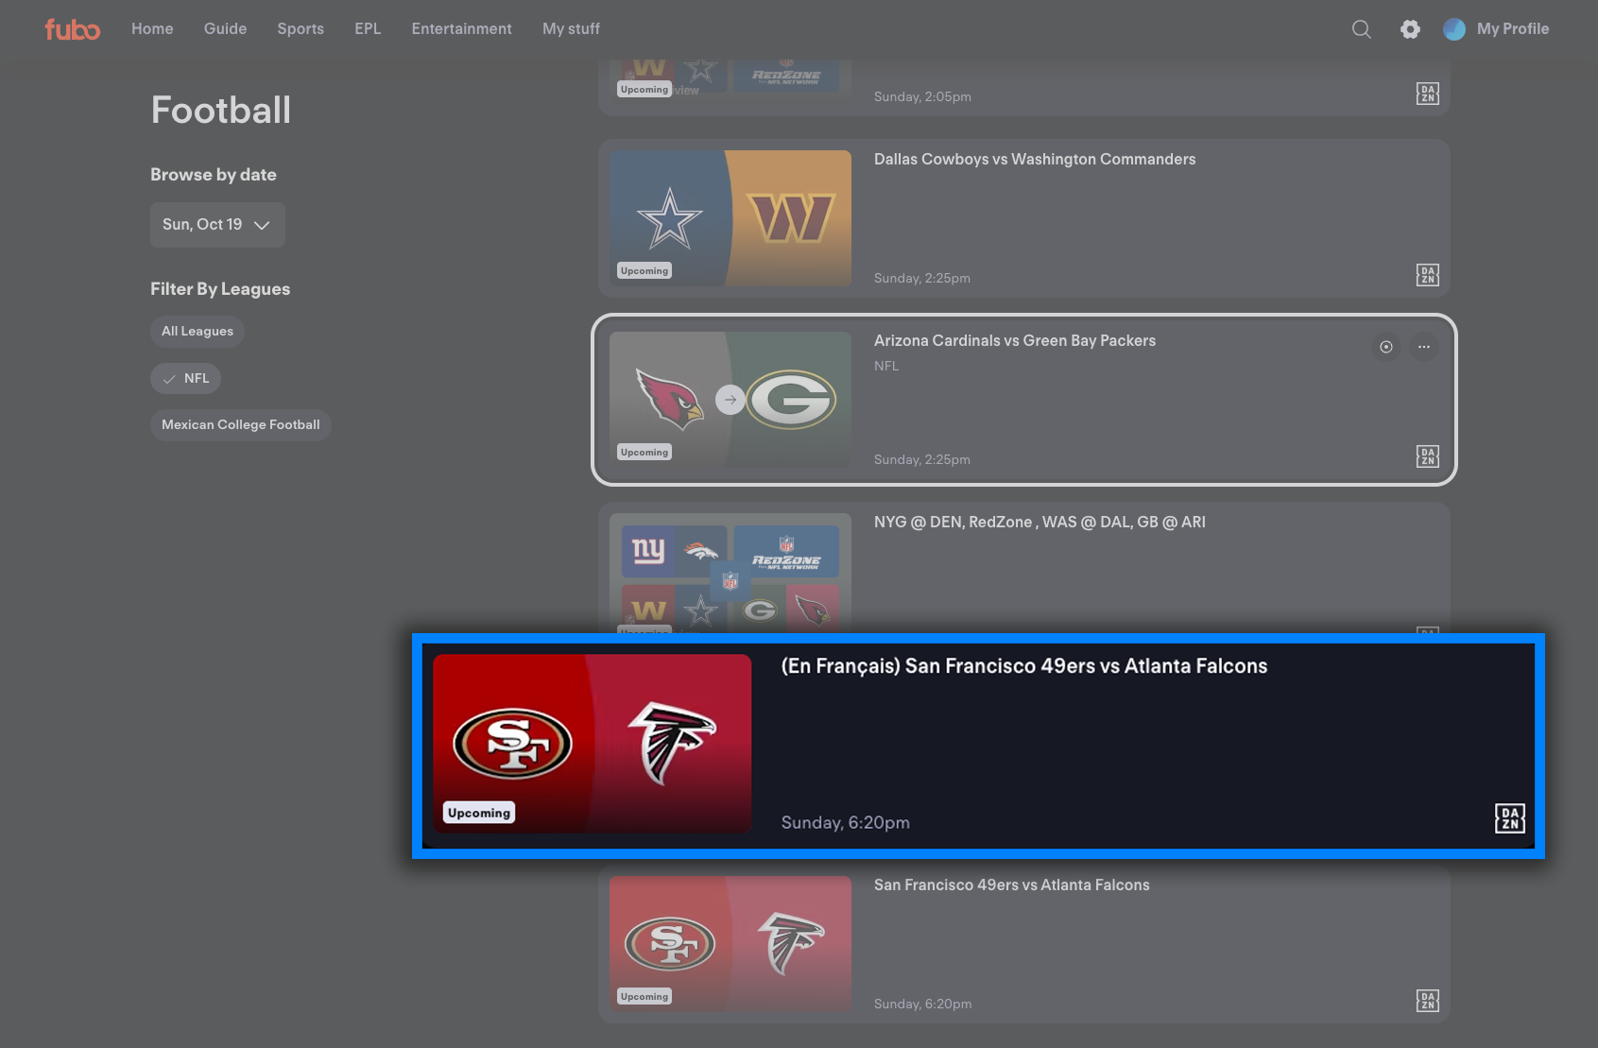Click "Sunday, 2:05pm" on the top card
The width and height of the screenshot is (1598, 1048).
tap(923, 97)
